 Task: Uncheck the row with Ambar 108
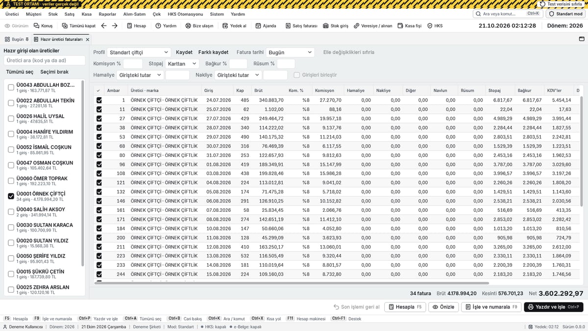99,173
